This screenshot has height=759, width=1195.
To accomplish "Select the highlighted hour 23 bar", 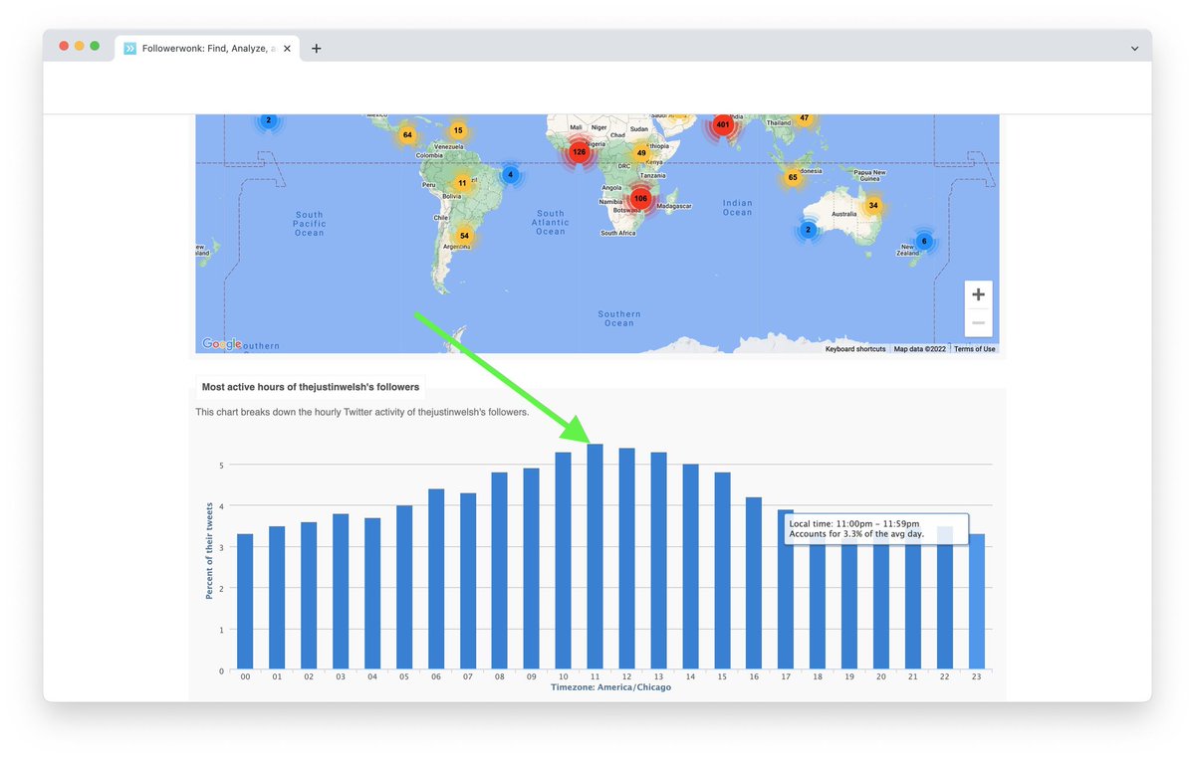I will [x=977, y=601].
